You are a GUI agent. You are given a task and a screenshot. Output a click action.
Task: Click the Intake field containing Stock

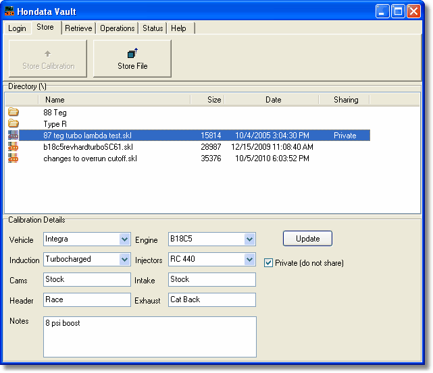point(212,279)
